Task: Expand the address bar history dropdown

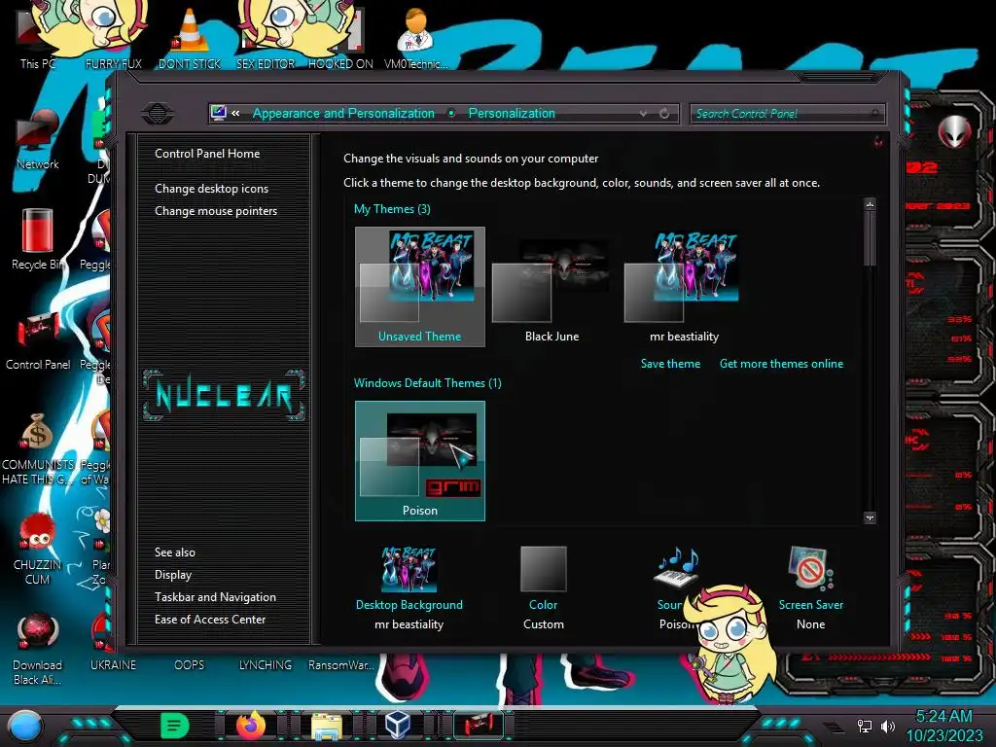Action: pos(644,114)
